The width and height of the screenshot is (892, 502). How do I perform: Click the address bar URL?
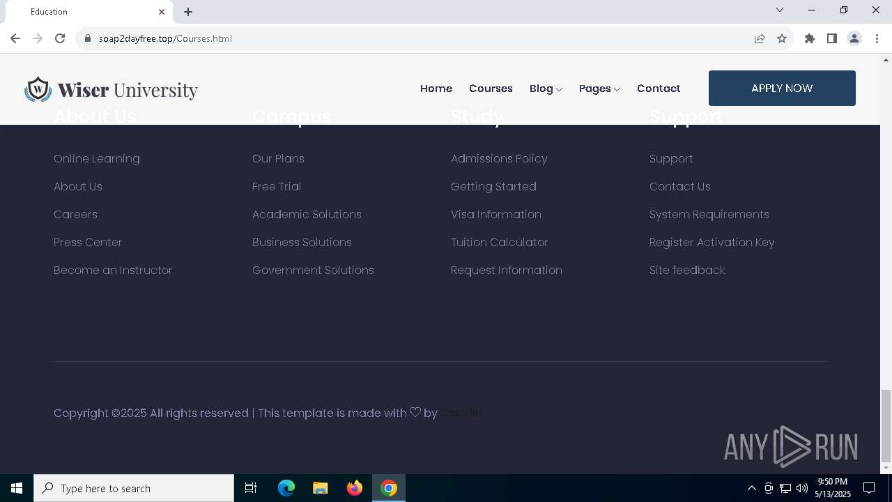click(165, 38)
